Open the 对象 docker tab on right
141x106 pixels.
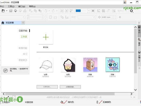139,56
